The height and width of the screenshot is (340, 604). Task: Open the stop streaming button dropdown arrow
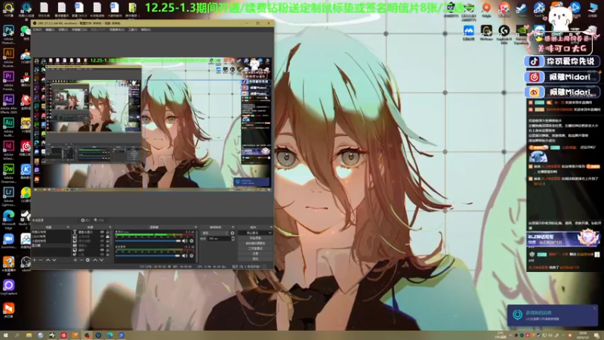pos(270,233)
